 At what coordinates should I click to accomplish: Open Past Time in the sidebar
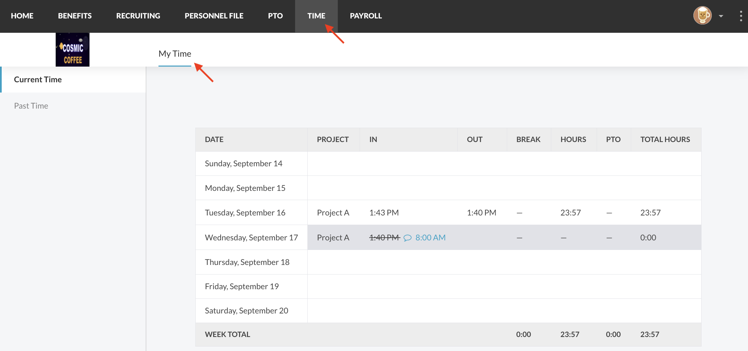click(x=31, y=106)
